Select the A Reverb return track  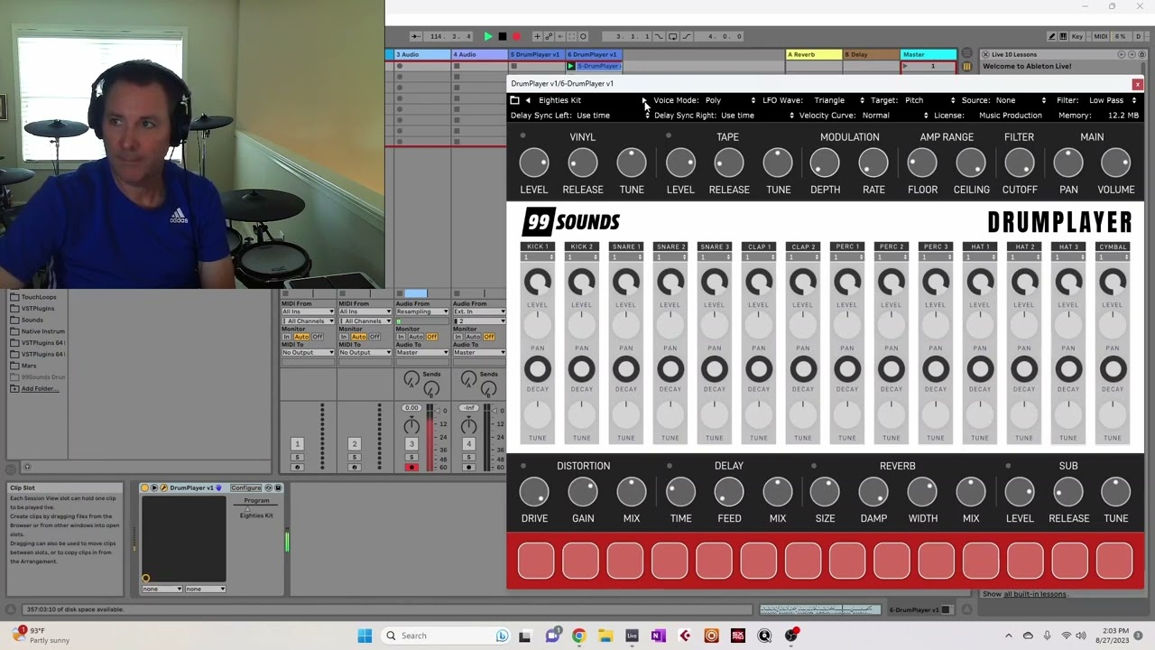(814, 54)
